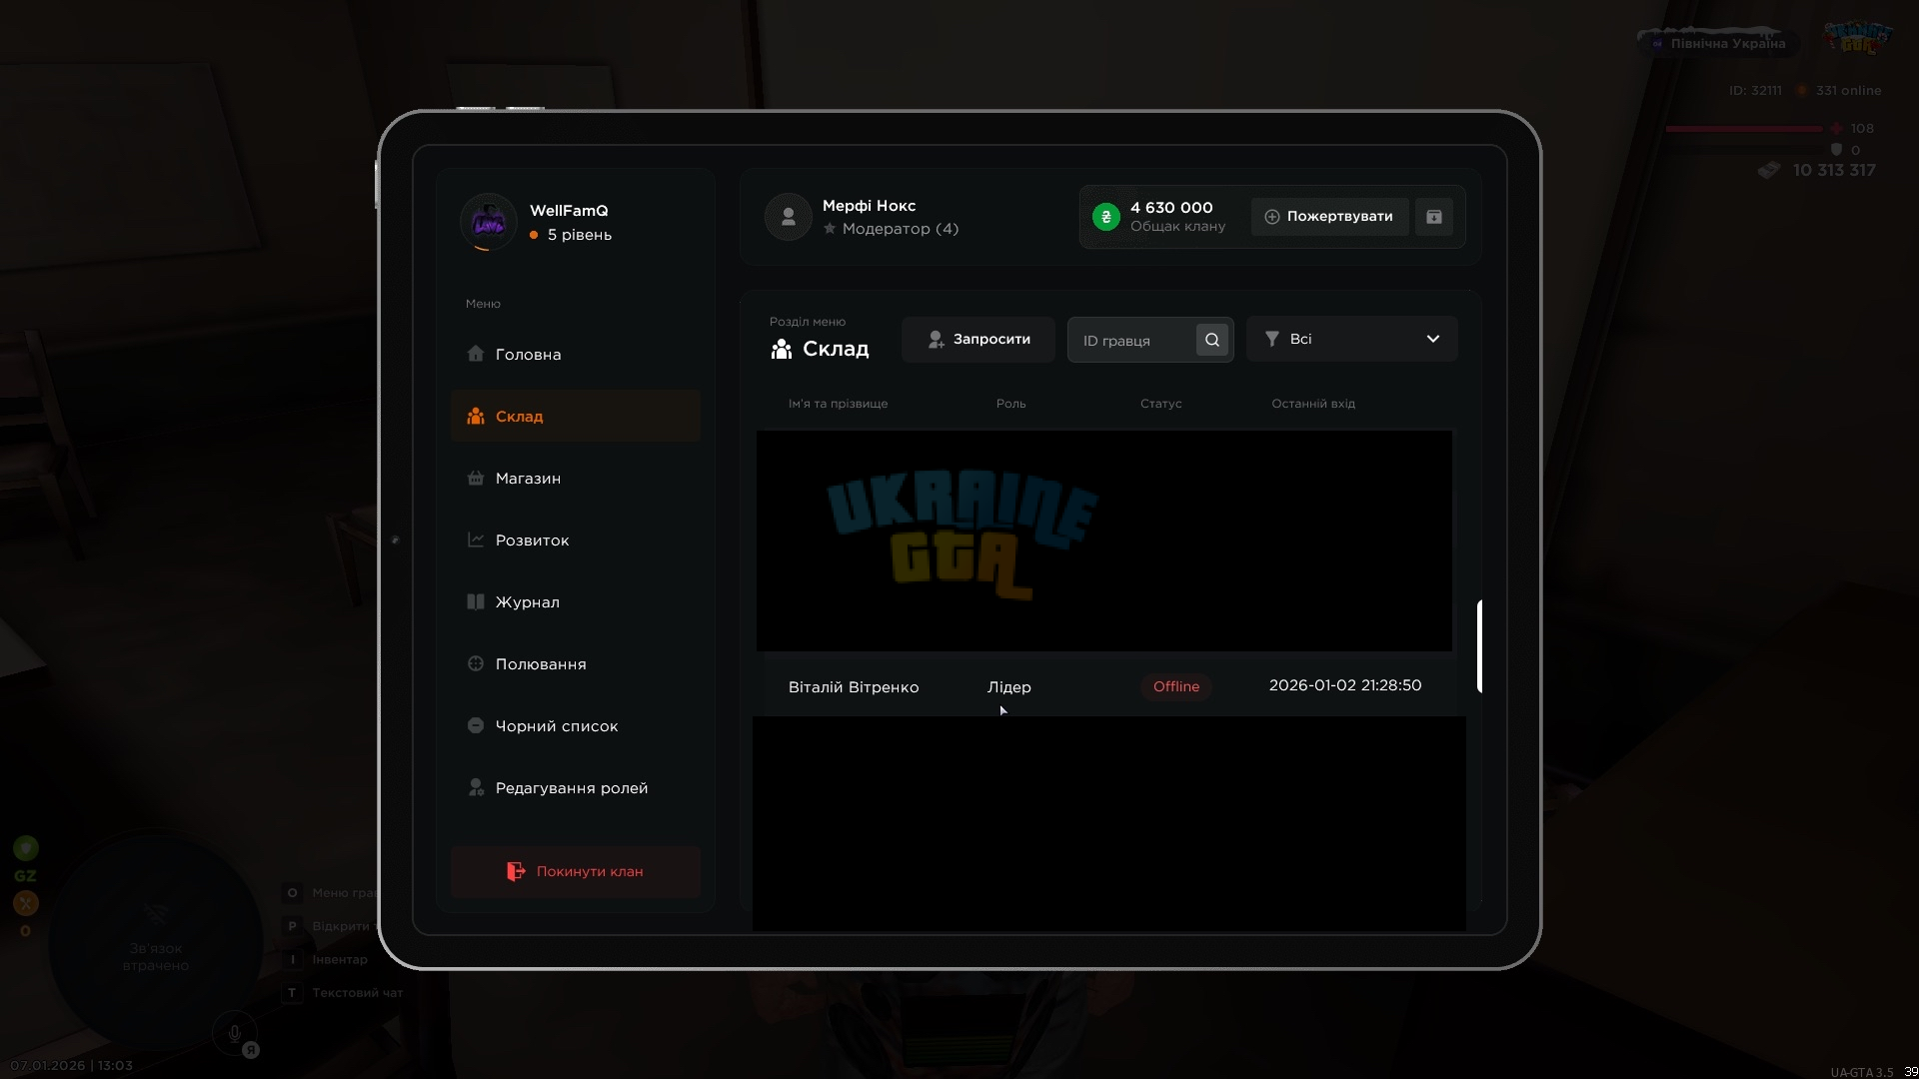Click the microphone icon on the HUD
Image resolution: width=1919 pixels, height=1079 pixels.
235,1034
